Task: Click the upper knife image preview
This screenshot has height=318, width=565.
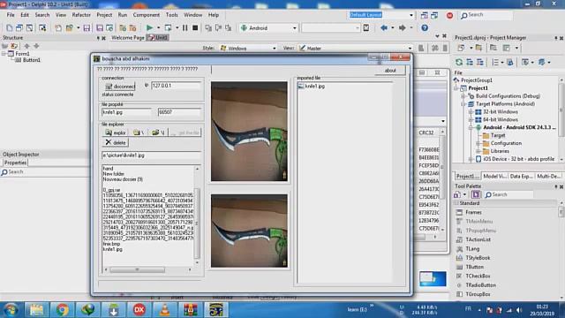Action: click(x=249, y=132)
